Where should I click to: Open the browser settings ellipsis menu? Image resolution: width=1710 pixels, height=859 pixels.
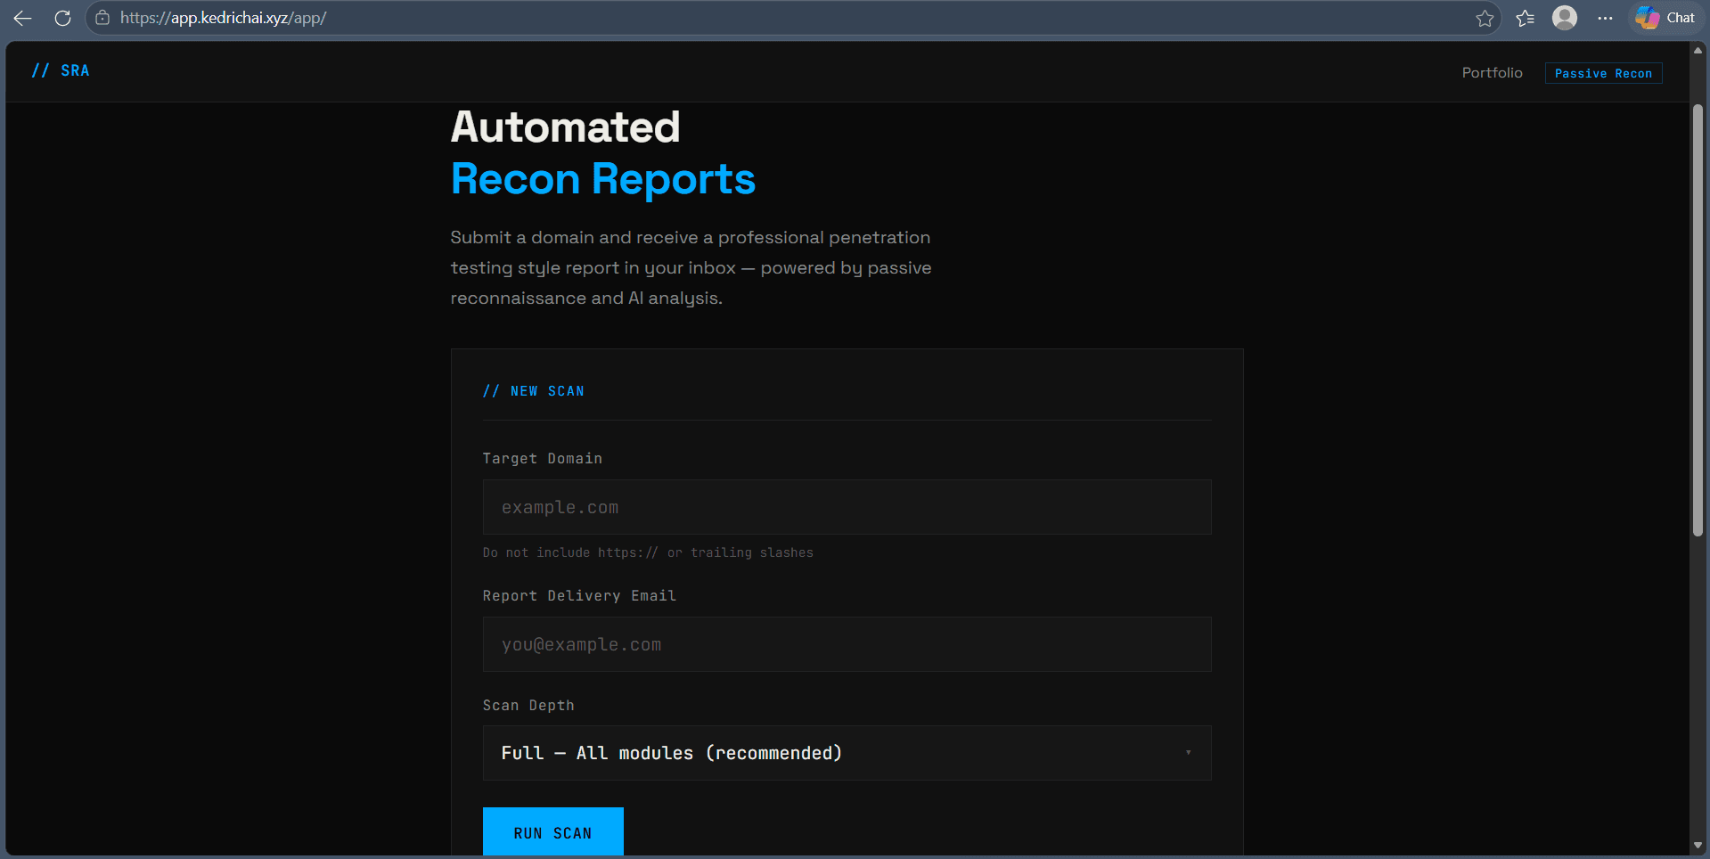click(x=1605, y=18)
